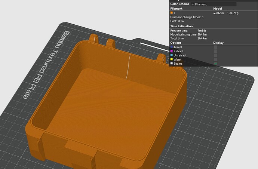Select the Travel option label
The width and height of the screenshot is (258, 169).
(178, 47)
